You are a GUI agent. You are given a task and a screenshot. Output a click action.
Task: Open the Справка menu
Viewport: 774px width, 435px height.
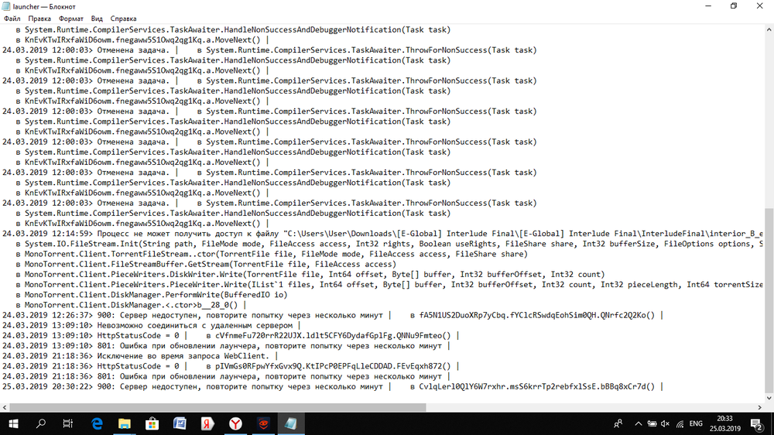[x=124, y=17]
